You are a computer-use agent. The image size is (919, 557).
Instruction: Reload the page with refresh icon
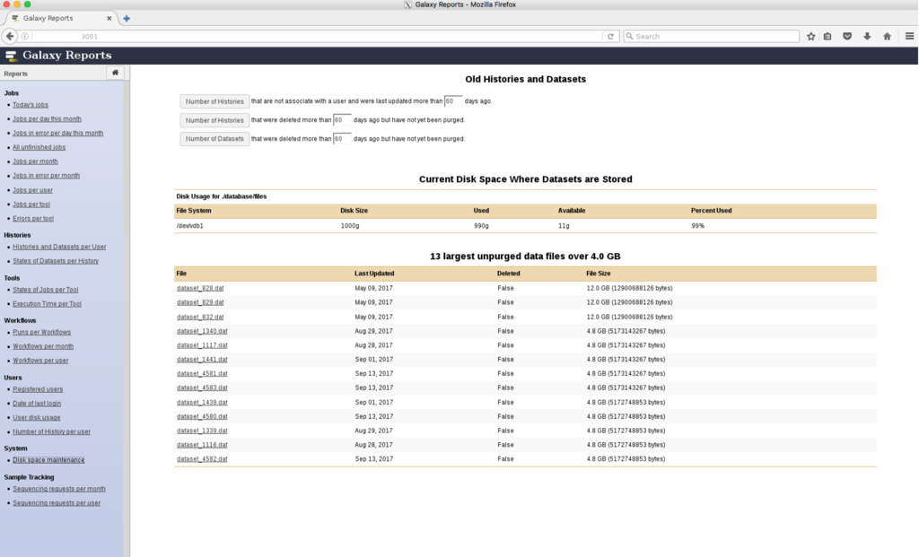610,36
